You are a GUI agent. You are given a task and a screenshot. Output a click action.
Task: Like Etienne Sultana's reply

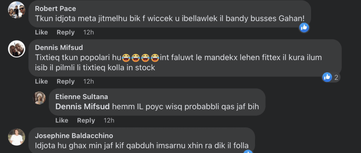tap(62, 120)
